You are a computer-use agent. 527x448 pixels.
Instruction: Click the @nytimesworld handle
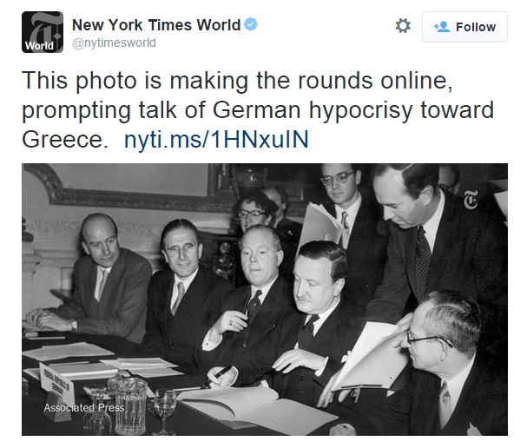(x=114, y=43)
